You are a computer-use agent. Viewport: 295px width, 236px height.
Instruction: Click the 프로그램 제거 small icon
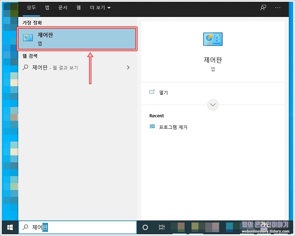tap(152, 126)
